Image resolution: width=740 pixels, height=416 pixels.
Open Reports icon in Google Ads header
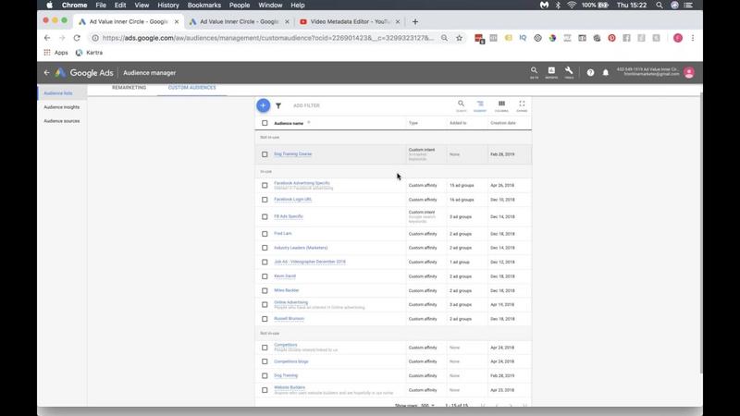pyautogui.click(x=551, y=72)
